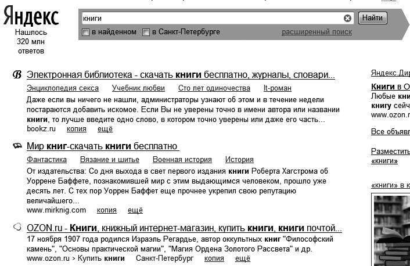The width and height of the screenshot is (410, 266).
Task: Open 'Электронная библиотека - скачать книги' result
Action: tap(181, 75)
